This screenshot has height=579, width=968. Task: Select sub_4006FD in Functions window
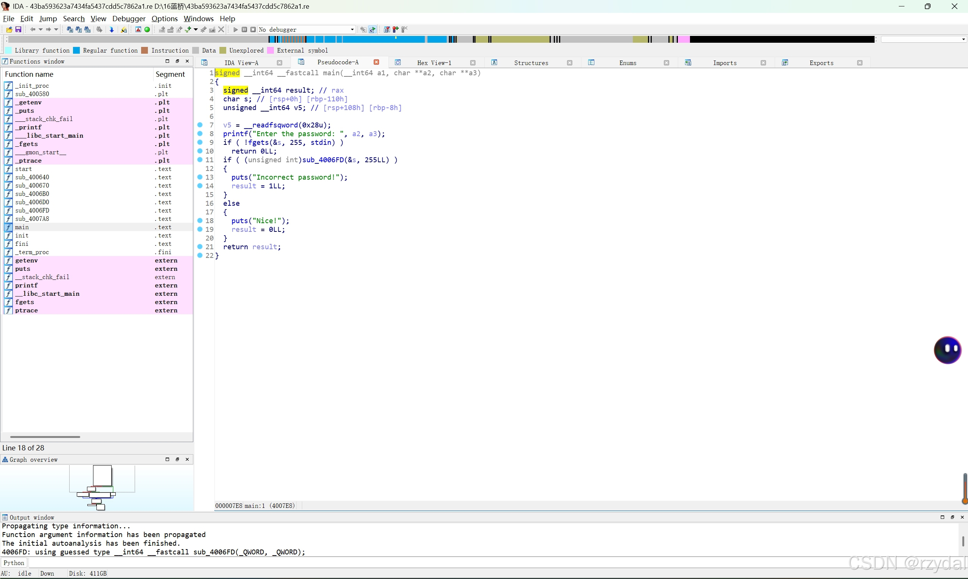tap(32, 211)
